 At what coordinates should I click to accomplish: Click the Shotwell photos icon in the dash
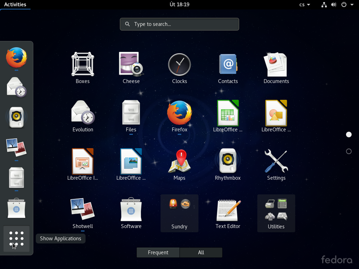point(16,147)
